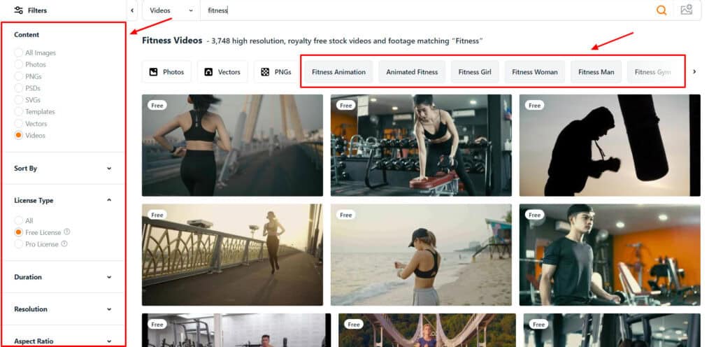The width and height of the screenshot is (716, 347).
Task: Select the SVGs content radio button
Action: point(18,99)
